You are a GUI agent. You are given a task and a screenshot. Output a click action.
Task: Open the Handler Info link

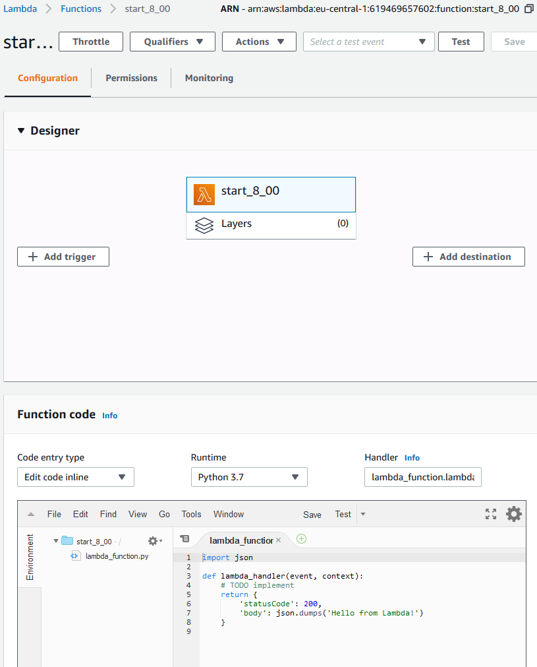[x=412, y=458]
